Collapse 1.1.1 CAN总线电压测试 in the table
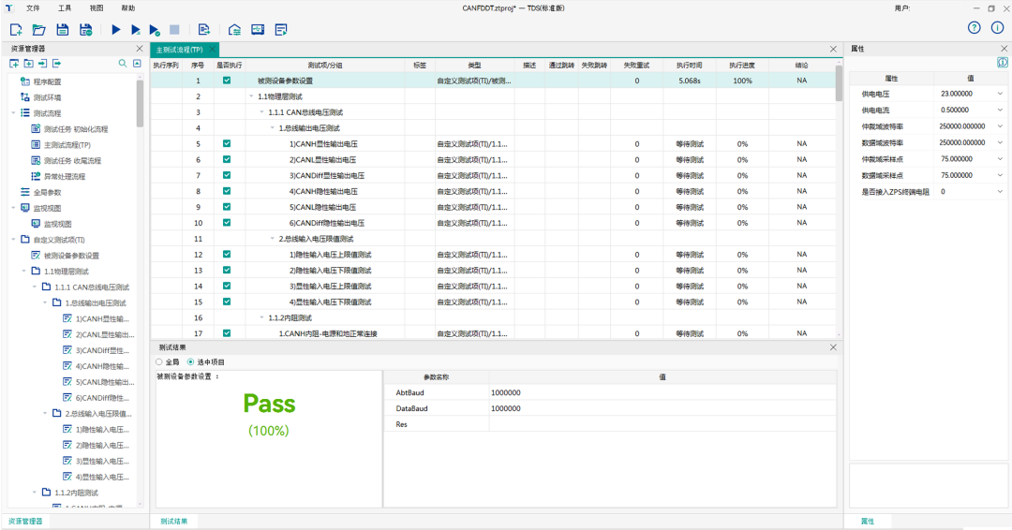 (262, 112)
